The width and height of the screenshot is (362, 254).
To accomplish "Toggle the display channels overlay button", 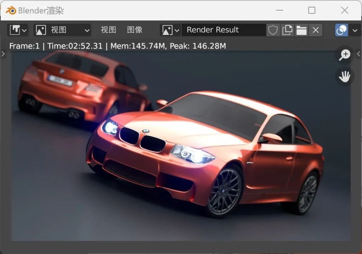I will 342,30.
